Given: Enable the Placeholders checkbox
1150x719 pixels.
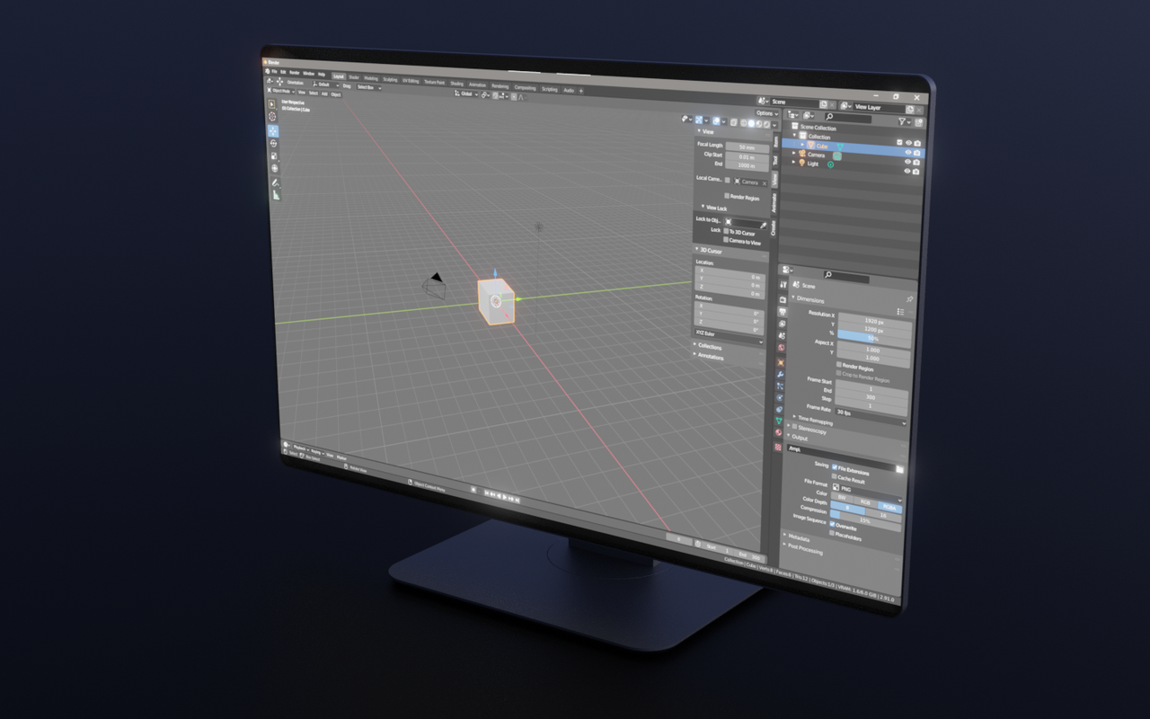Looking at the screenshot, I should (832, 533).
